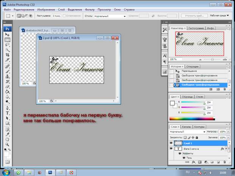Select the Crop tool

pyautogui.click(x=7, y=55)
